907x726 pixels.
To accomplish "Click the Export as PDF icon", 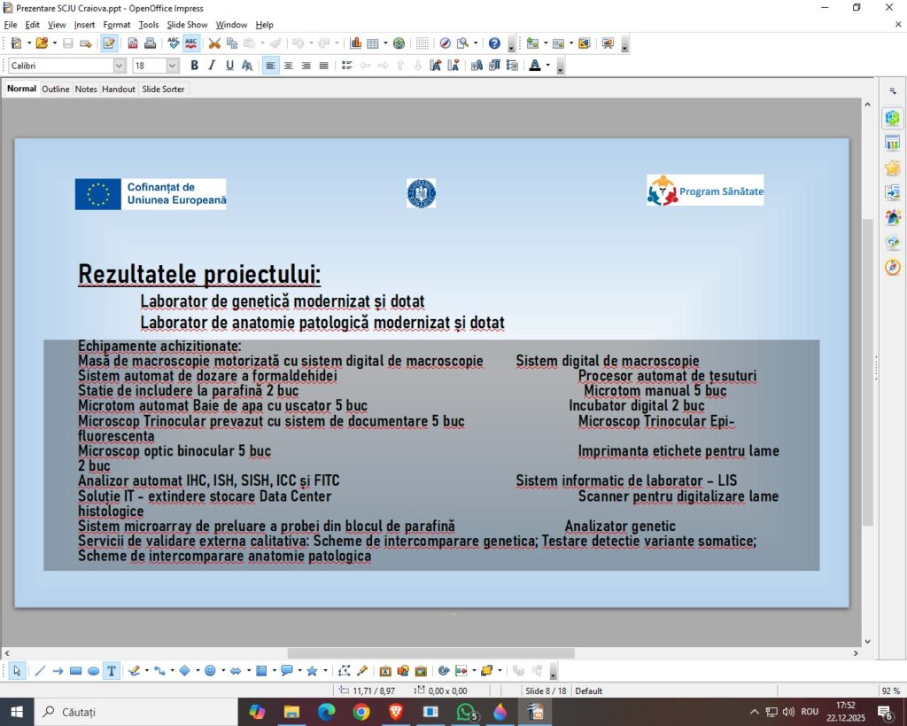I will (x=133, y=43).
